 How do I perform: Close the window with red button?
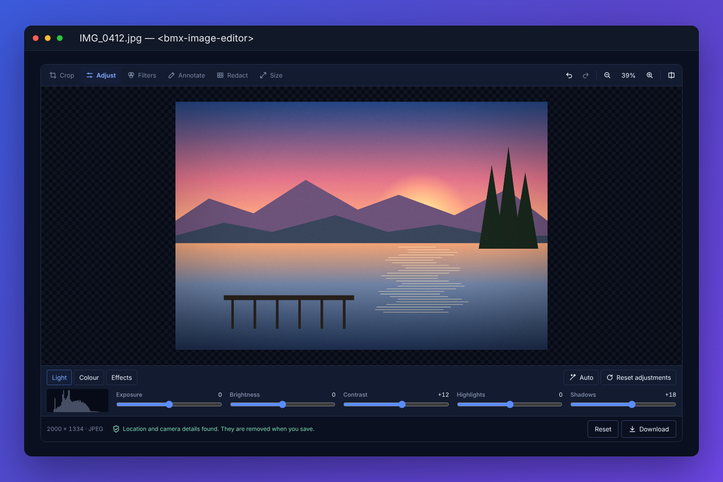click(36, 38)
